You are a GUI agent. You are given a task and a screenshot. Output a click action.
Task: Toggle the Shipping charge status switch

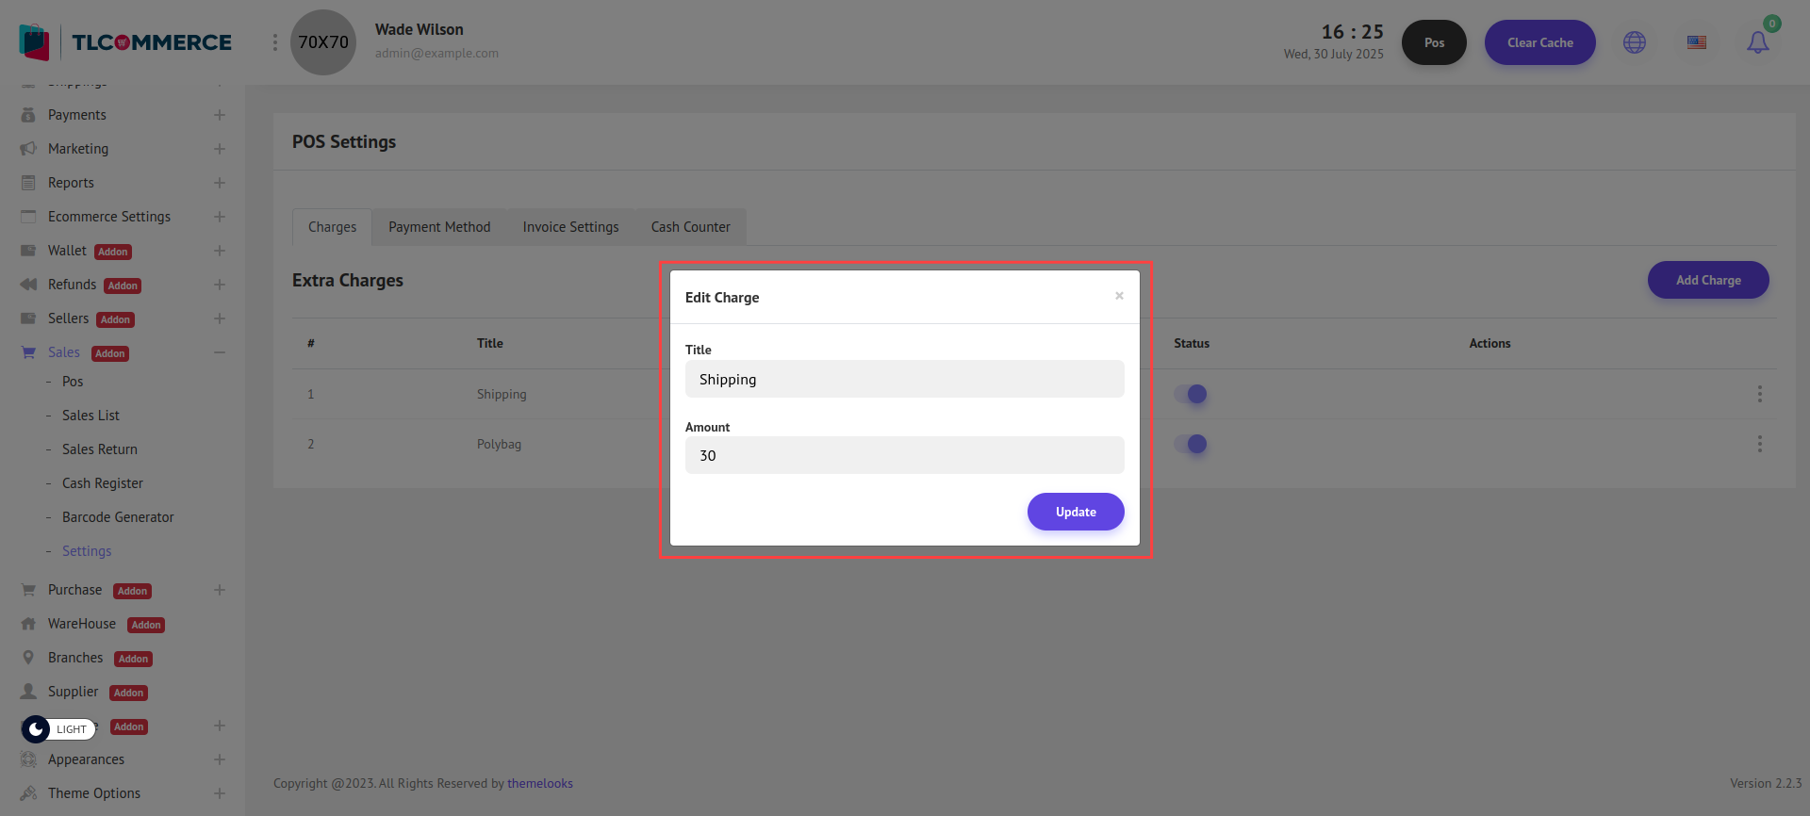point(1191,394)
